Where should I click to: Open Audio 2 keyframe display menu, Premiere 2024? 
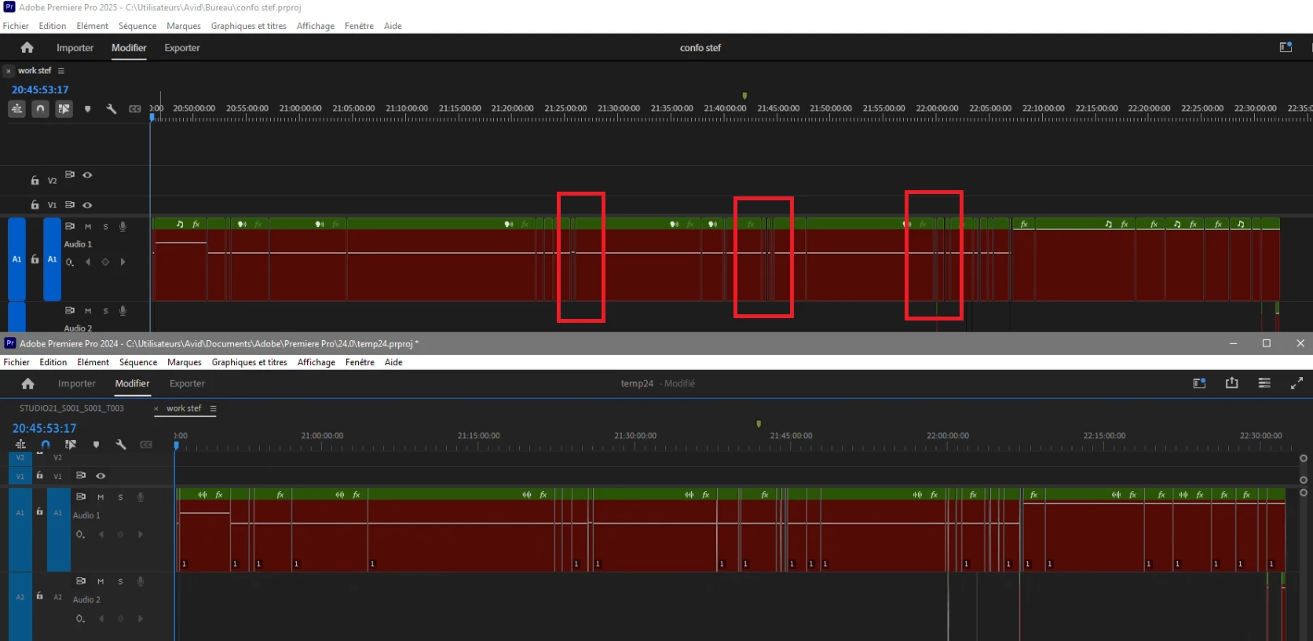80,619
